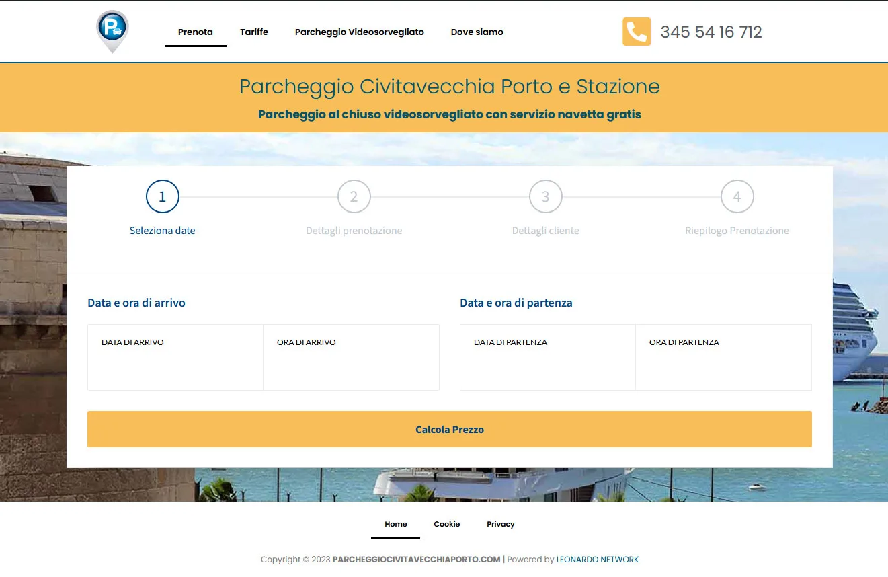Pick a date in Data di arrivo field

coord(175,357)
